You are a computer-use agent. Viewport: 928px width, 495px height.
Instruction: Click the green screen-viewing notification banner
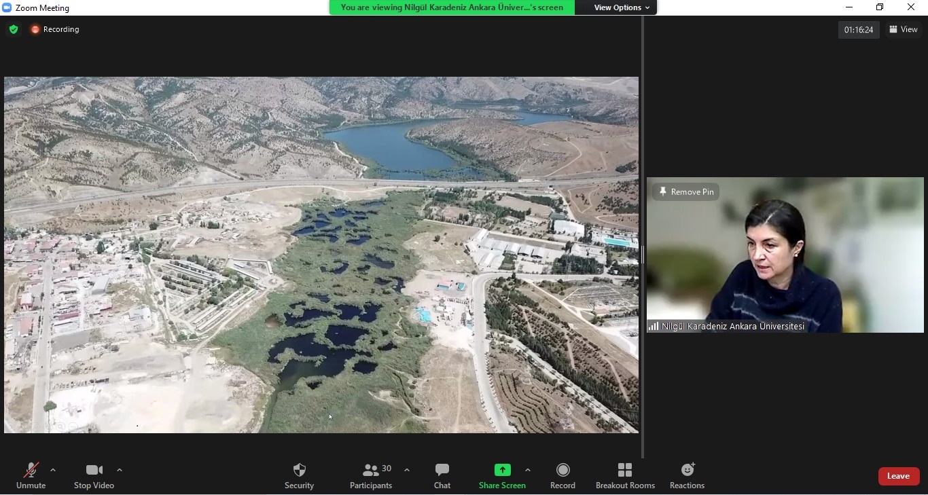(x=452, y=7)
